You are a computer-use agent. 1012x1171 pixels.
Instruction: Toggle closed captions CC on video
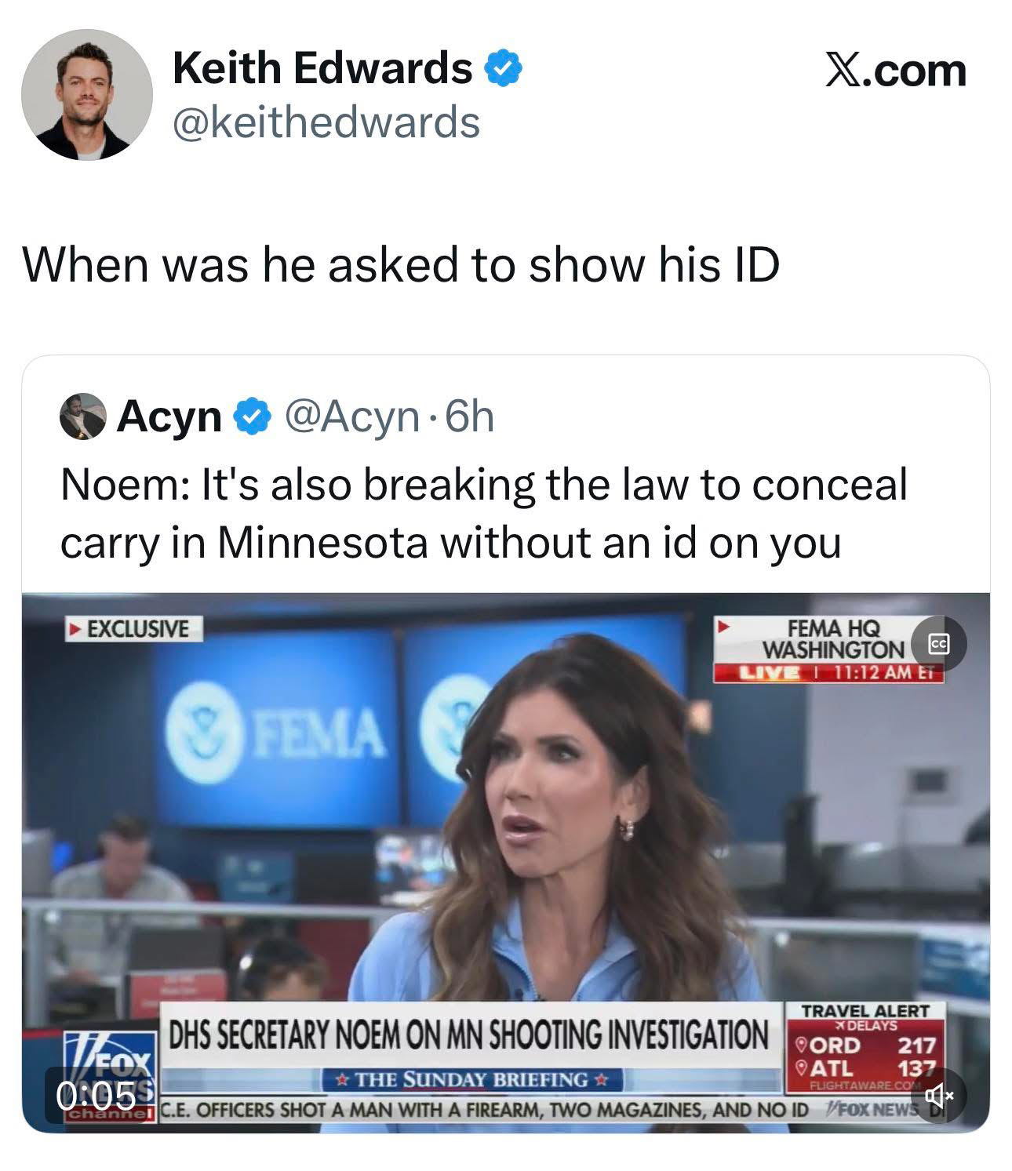(938, 643)
